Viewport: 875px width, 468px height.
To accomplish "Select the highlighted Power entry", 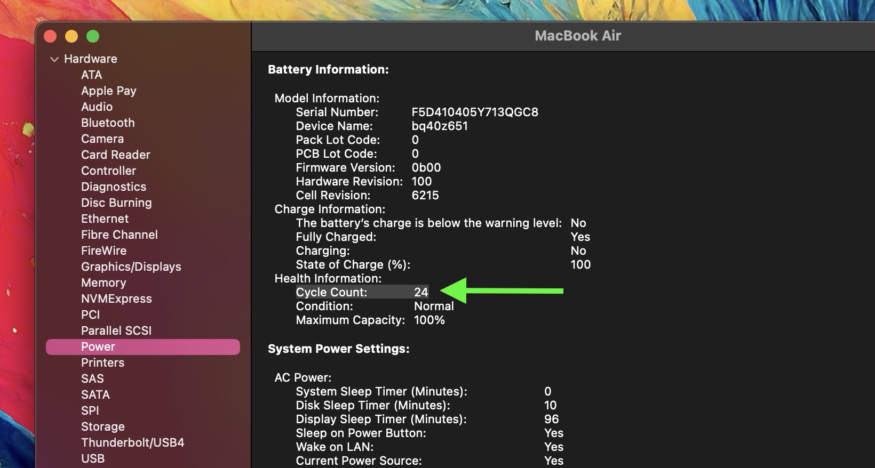I will click(x=143, y=346).
